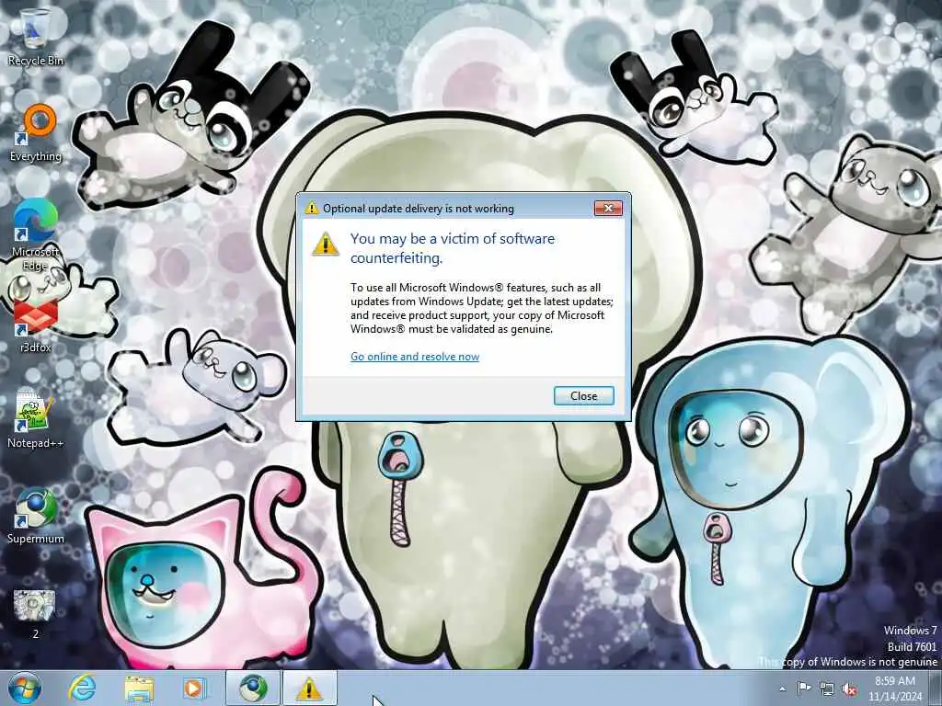Switch to Supermium taskbar button

(x=253, y=688)
